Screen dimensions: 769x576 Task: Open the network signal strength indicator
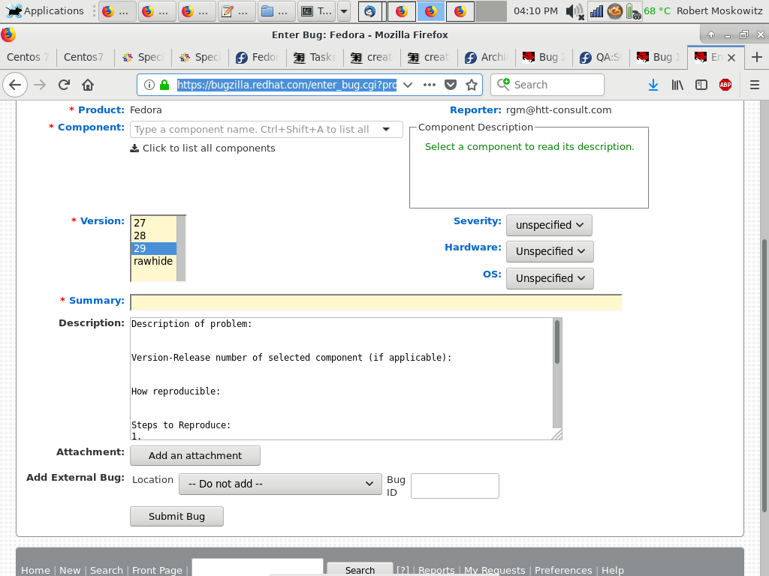point(596,10)
